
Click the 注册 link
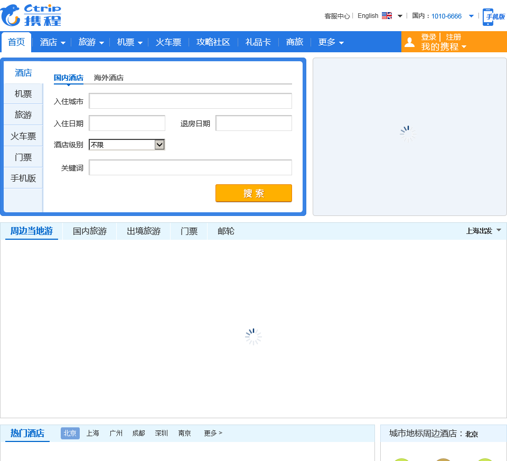[x=453, y=37]
